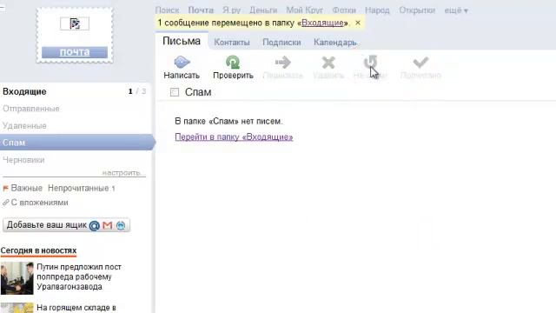Open the Поиск service link

(x=167, y=10)
